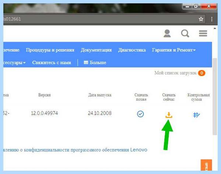This screenshot has width=221, height=174.
Task: Click the scrollbar up arrow
Action: [x=215, y=28]
